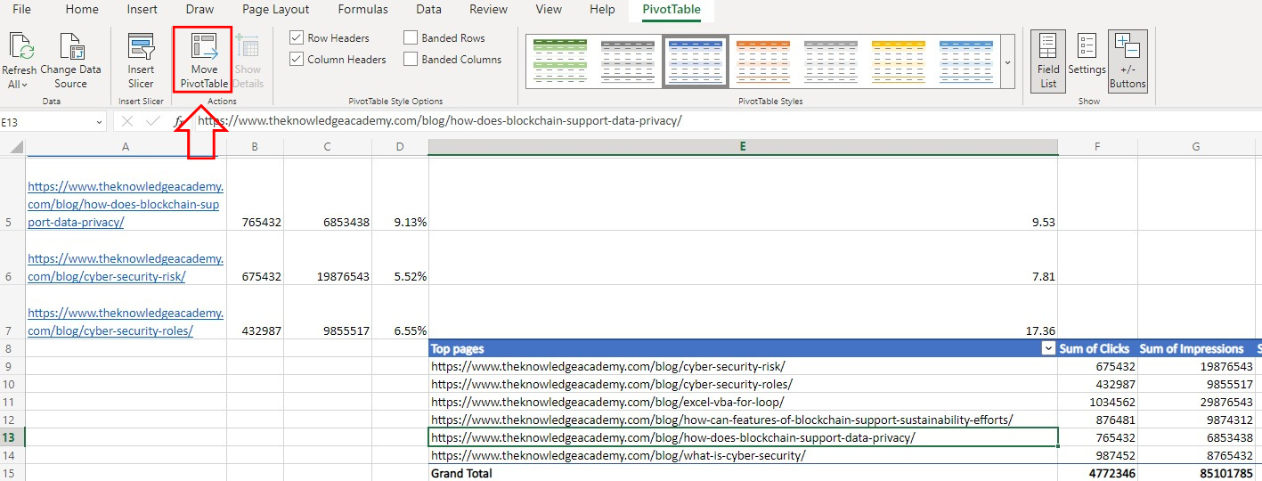
Task: Open the Help tab
Action: pos(602,9)
